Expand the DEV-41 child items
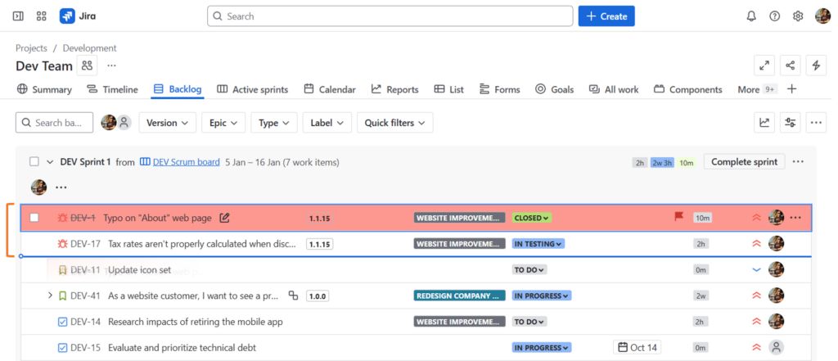 tap(50, 296)
